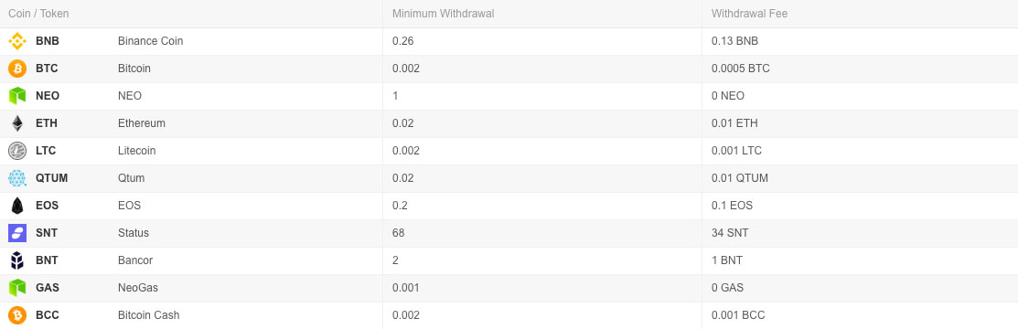This screenshot has height=329, width=1018.
Task: Select the BTC ticker label
Action: pos(47,69)
